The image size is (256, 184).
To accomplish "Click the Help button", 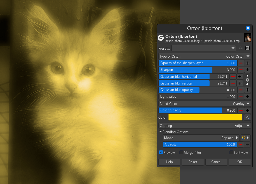I will (x=169, y=162).
